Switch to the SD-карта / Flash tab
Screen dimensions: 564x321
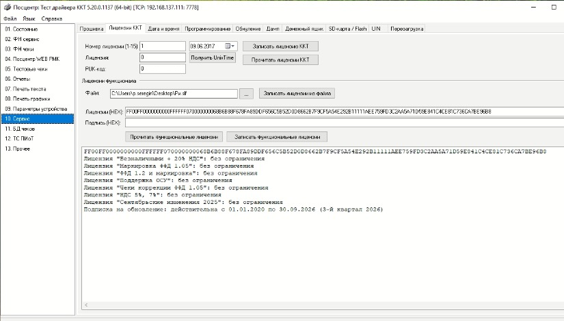[347, 29]
